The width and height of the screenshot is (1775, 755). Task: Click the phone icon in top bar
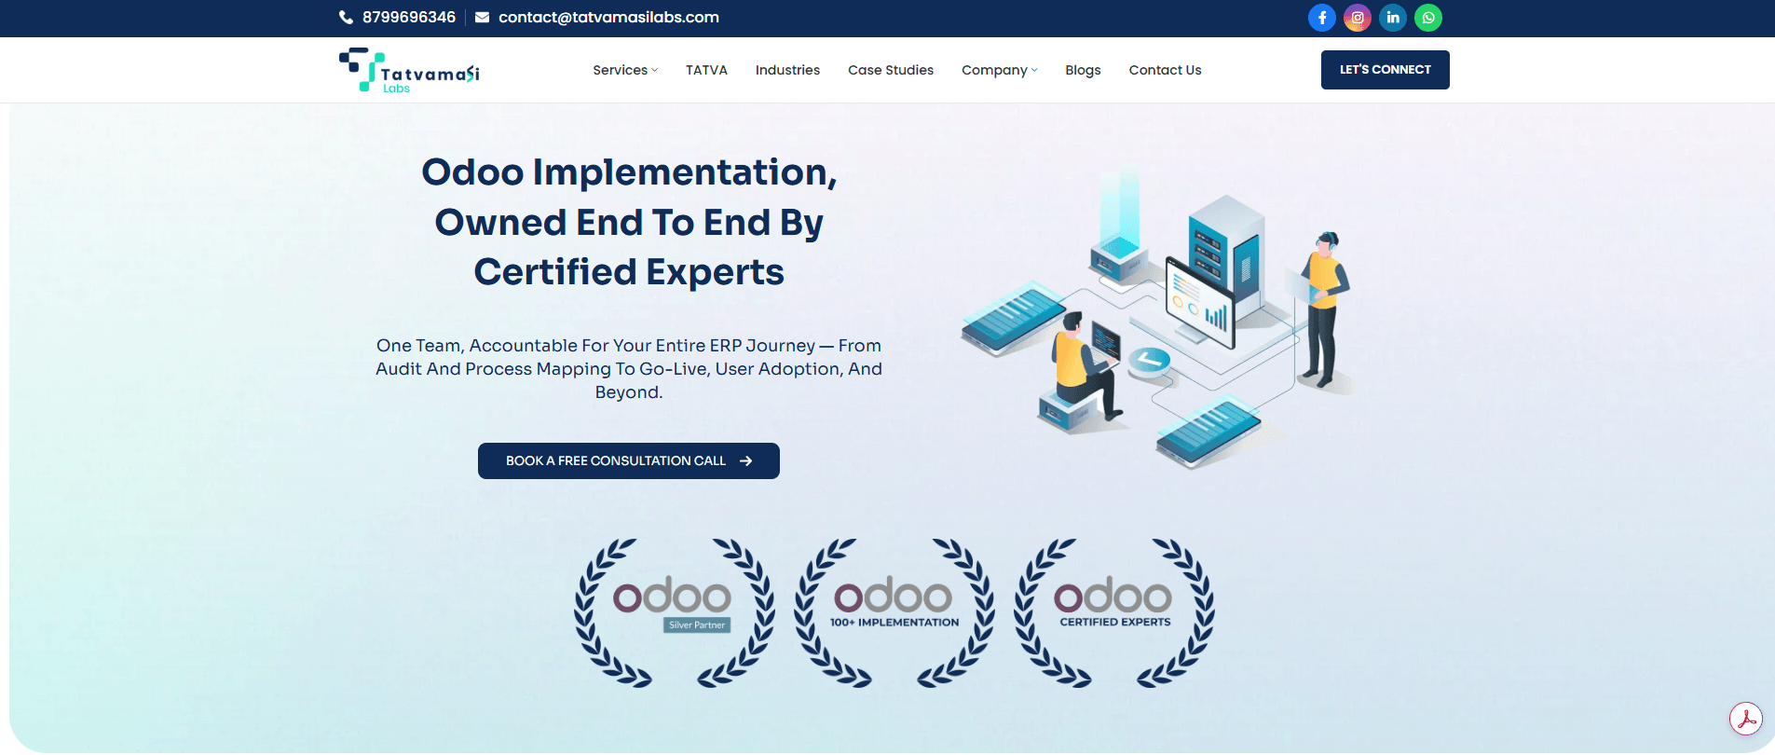pos(346,18)
